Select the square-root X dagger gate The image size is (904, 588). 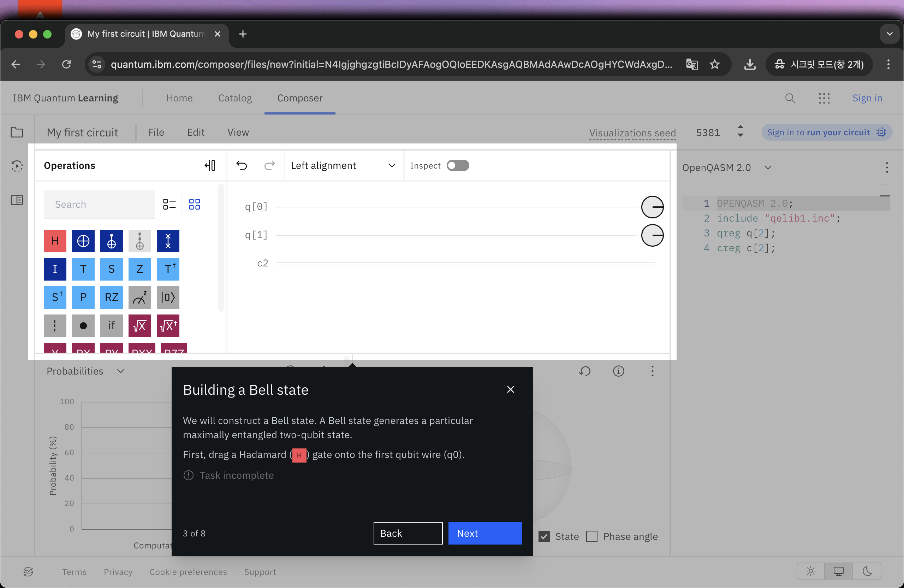[168, 326]
